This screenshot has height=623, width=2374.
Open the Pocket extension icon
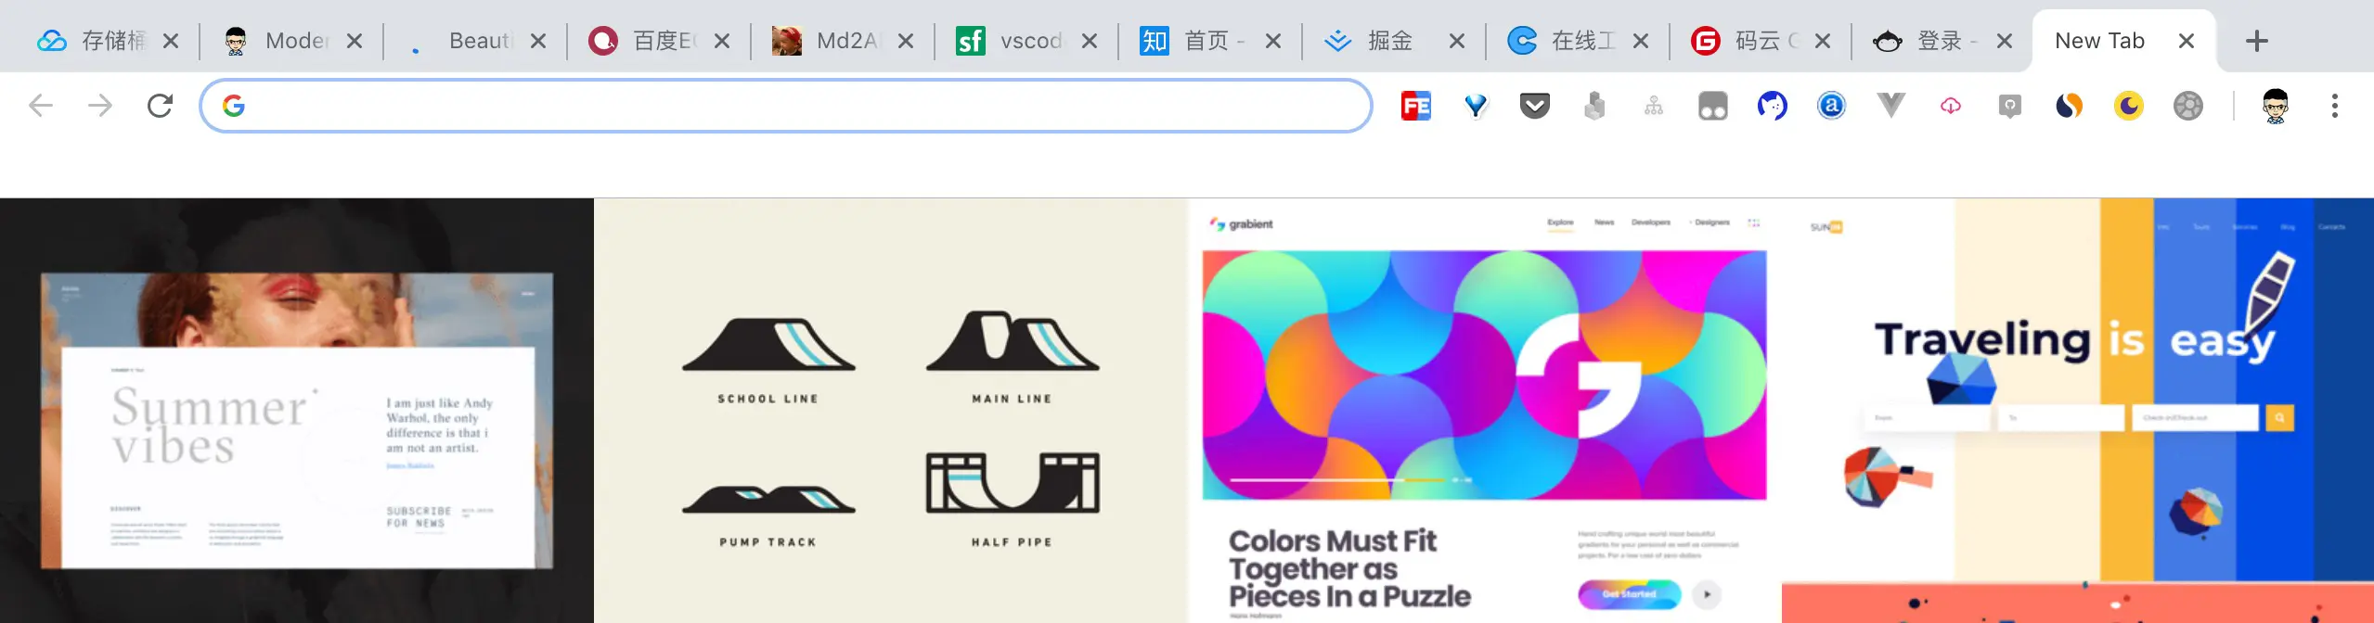[1534, 107]
